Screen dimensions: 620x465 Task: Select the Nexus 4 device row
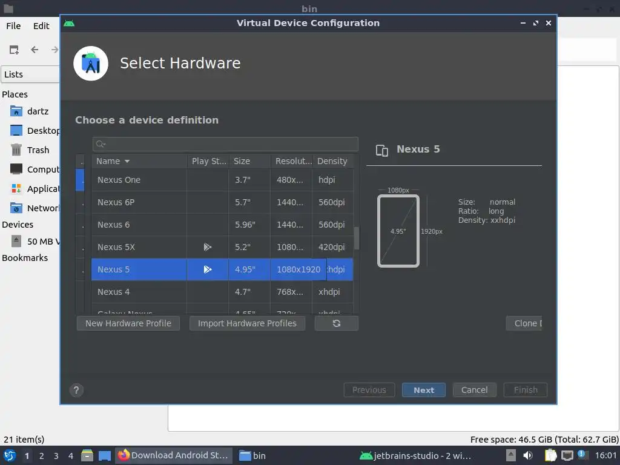click(x=222, y=292)
